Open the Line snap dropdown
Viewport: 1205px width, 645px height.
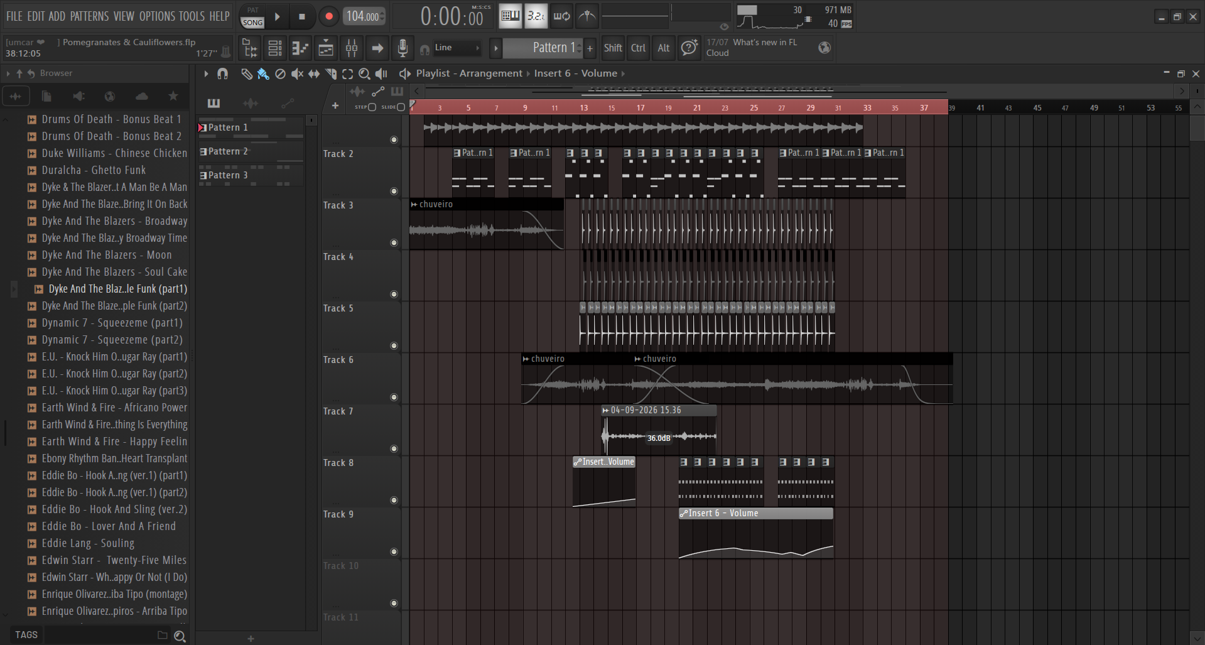pyautogui.click(x=457, y=48)
